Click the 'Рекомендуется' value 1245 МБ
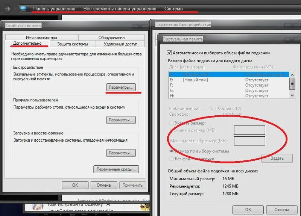 (x=230, y=186)
